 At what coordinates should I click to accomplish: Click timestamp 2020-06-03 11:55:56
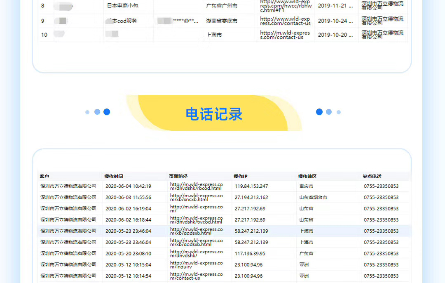pos(128,197)
